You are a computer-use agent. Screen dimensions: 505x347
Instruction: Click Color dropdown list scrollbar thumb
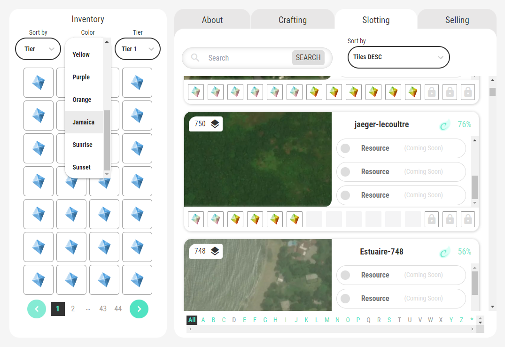coord(107,140)
